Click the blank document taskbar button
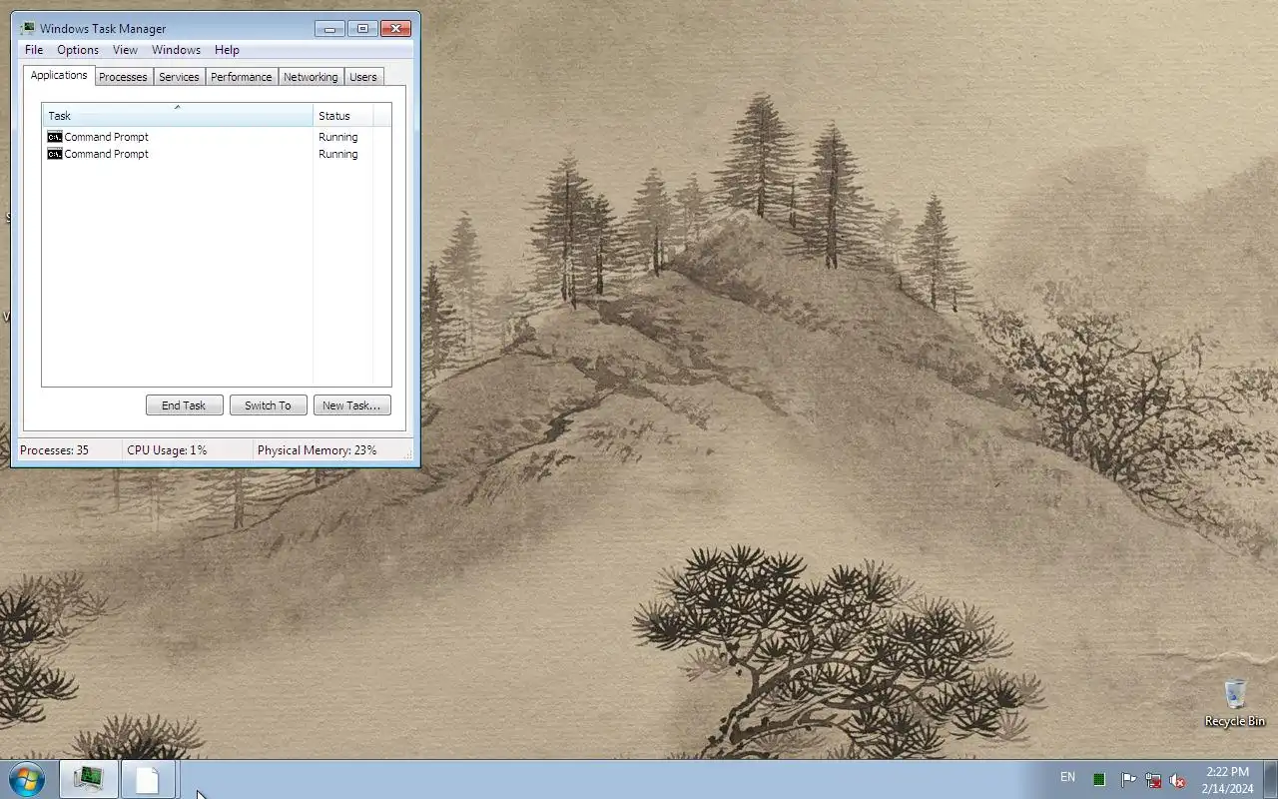 pyautogui.click(x=148, y=779)
